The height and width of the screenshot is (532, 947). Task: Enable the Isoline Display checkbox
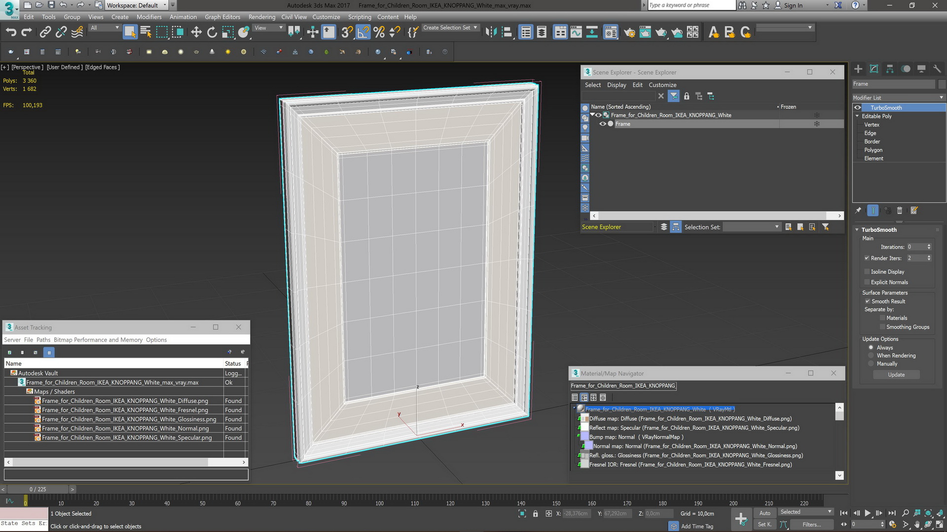tap(867, 272)
